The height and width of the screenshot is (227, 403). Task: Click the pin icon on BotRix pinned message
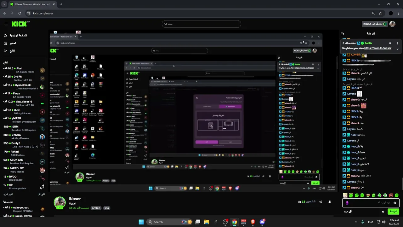390,43
